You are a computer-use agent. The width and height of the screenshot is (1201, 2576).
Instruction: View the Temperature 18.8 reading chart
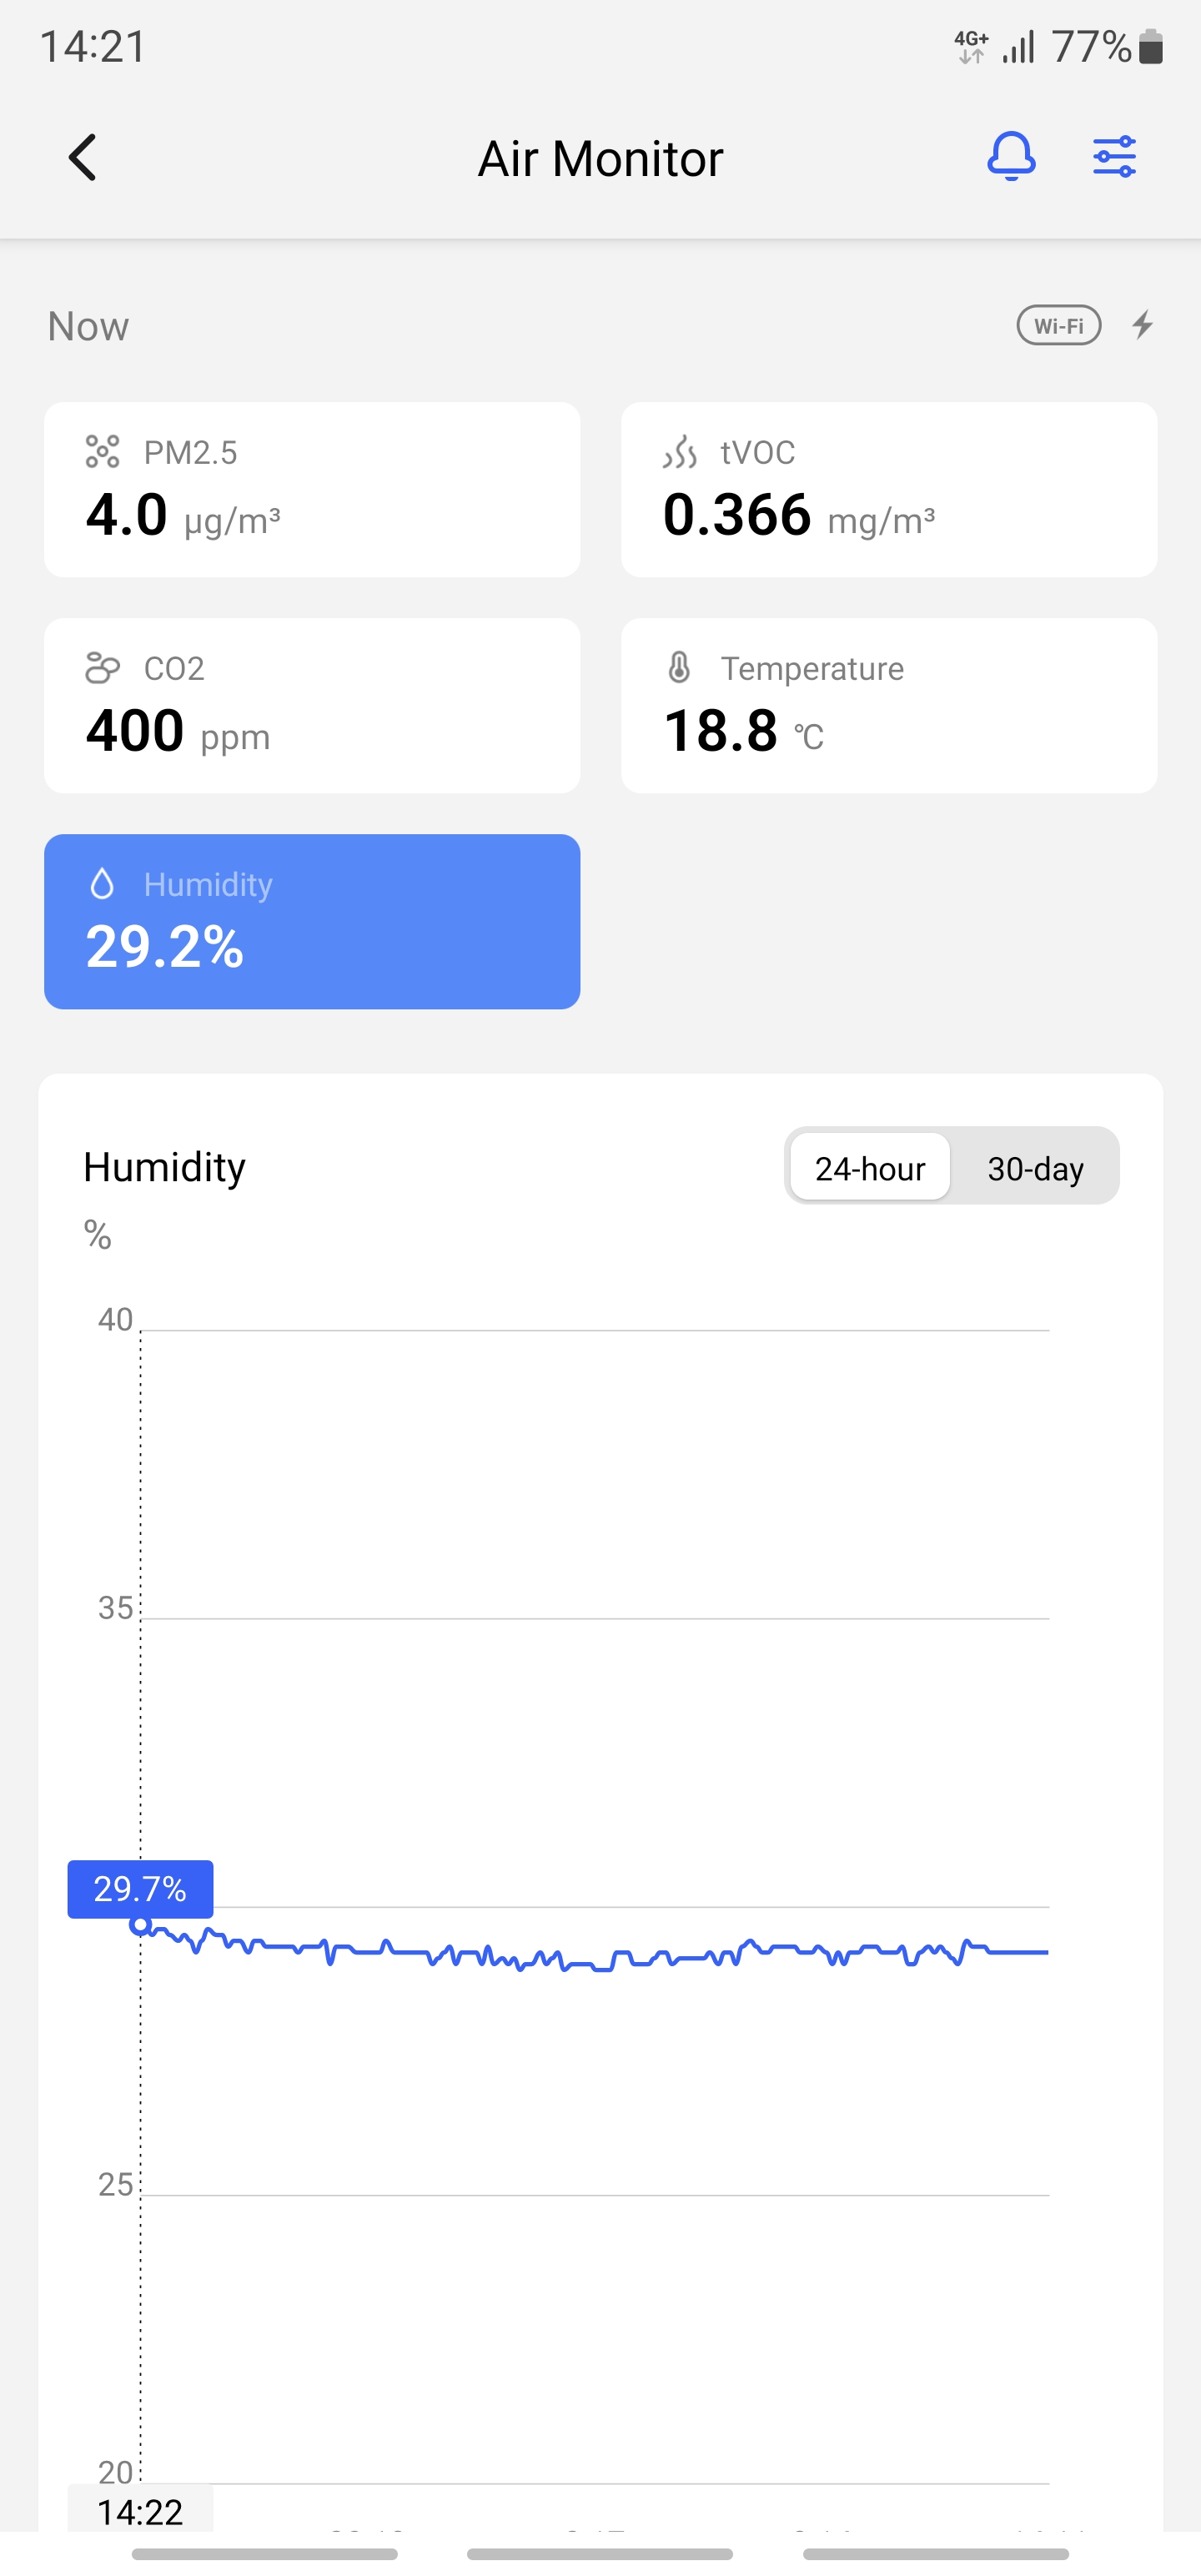point(889,706)
